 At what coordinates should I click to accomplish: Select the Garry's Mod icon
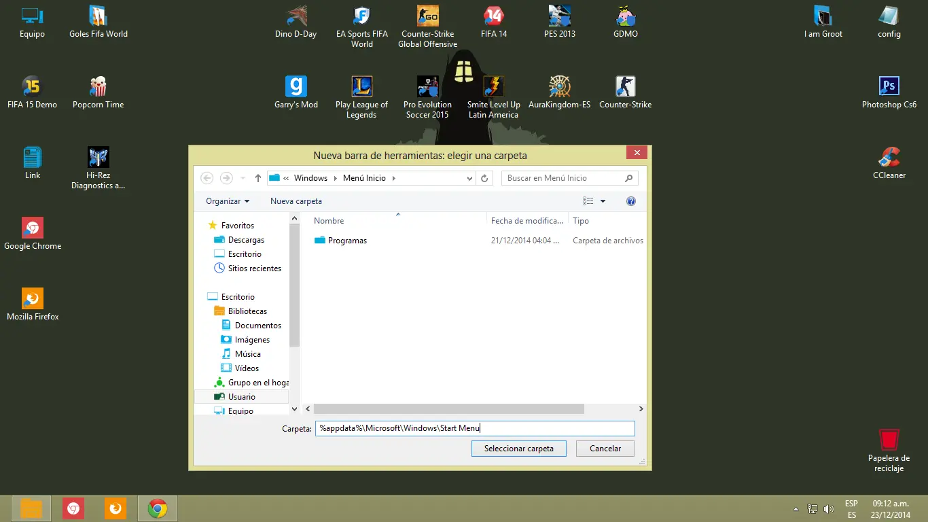click(x=296, y=92)
